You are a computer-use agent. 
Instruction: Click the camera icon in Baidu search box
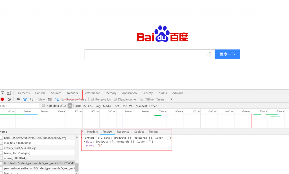(210, 54)
